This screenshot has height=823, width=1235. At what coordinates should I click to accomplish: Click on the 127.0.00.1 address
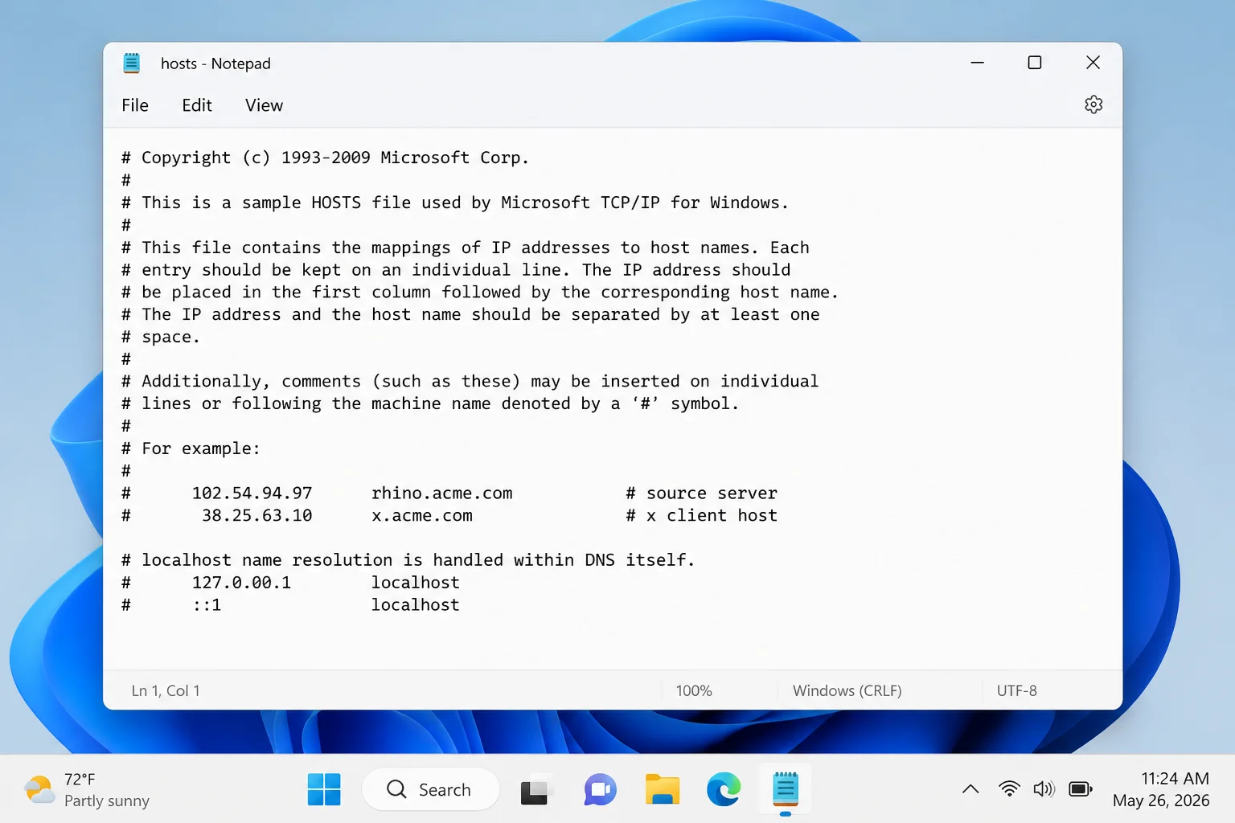(241, 582)
